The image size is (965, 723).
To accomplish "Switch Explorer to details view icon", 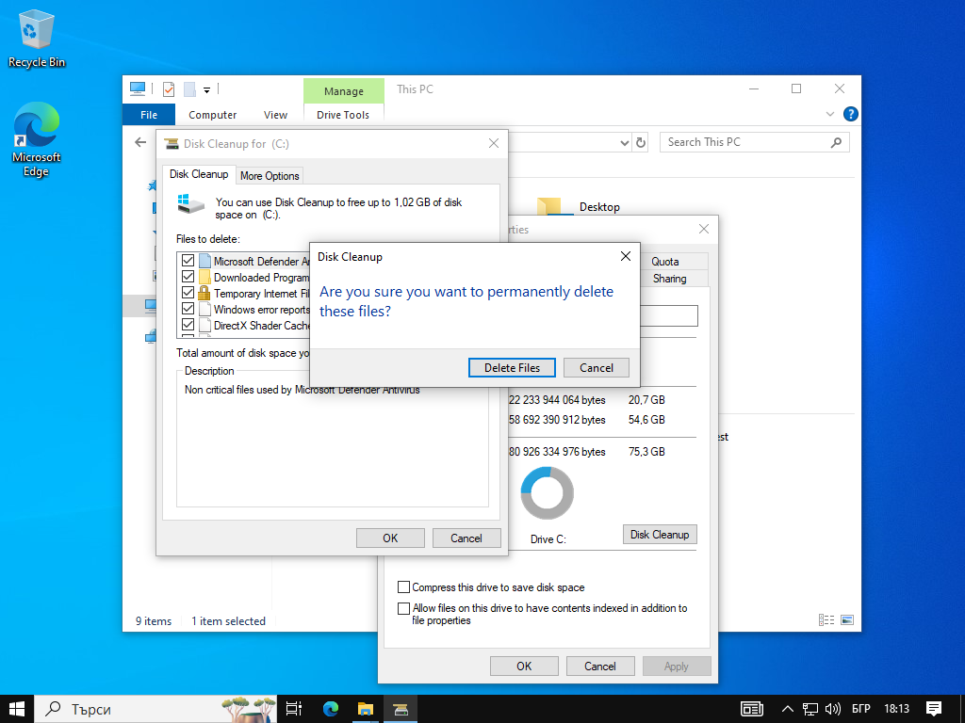I will click(826, 619).
